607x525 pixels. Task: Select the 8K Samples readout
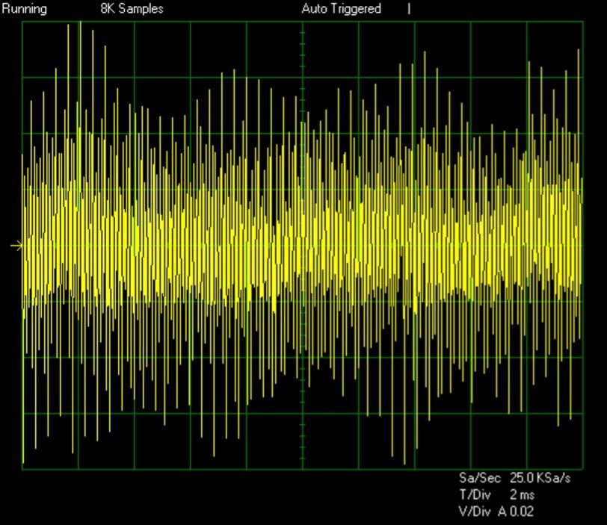point(132,9)
